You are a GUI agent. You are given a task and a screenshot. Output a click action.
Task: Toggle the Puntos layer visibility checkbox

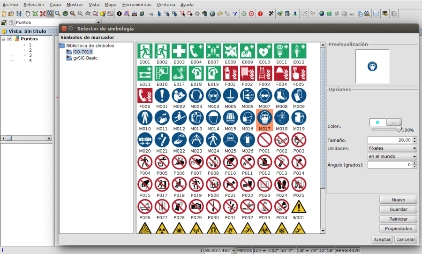[10, 39]
